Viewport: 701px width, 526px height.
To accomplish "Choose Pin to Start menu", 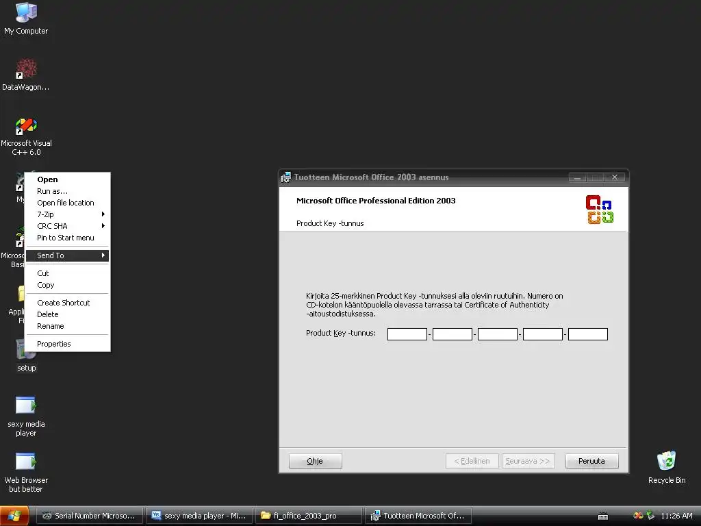I will click(68, 238).
